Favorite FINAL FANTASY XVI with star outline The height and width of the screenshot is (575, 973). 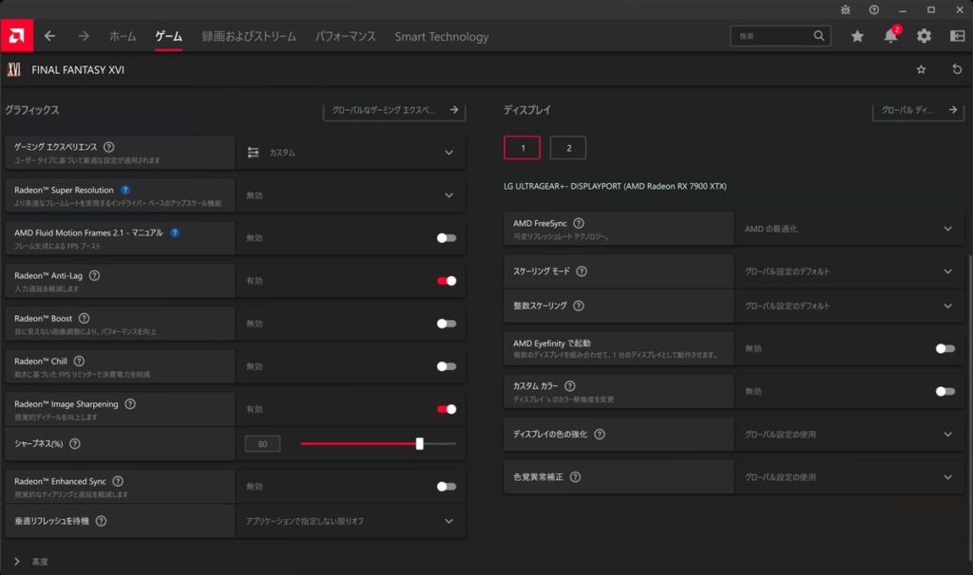921,69
